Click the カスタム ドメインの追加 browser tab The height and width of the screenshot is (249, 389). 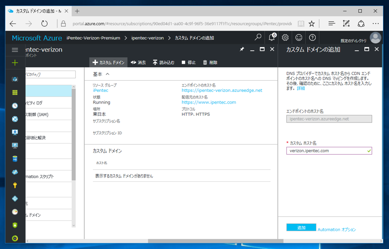38,11
